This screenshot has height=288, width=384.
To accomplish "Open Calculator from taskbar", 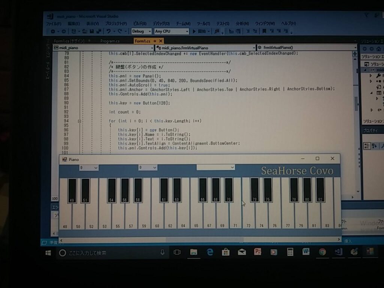I will click(x=290, y=252).
